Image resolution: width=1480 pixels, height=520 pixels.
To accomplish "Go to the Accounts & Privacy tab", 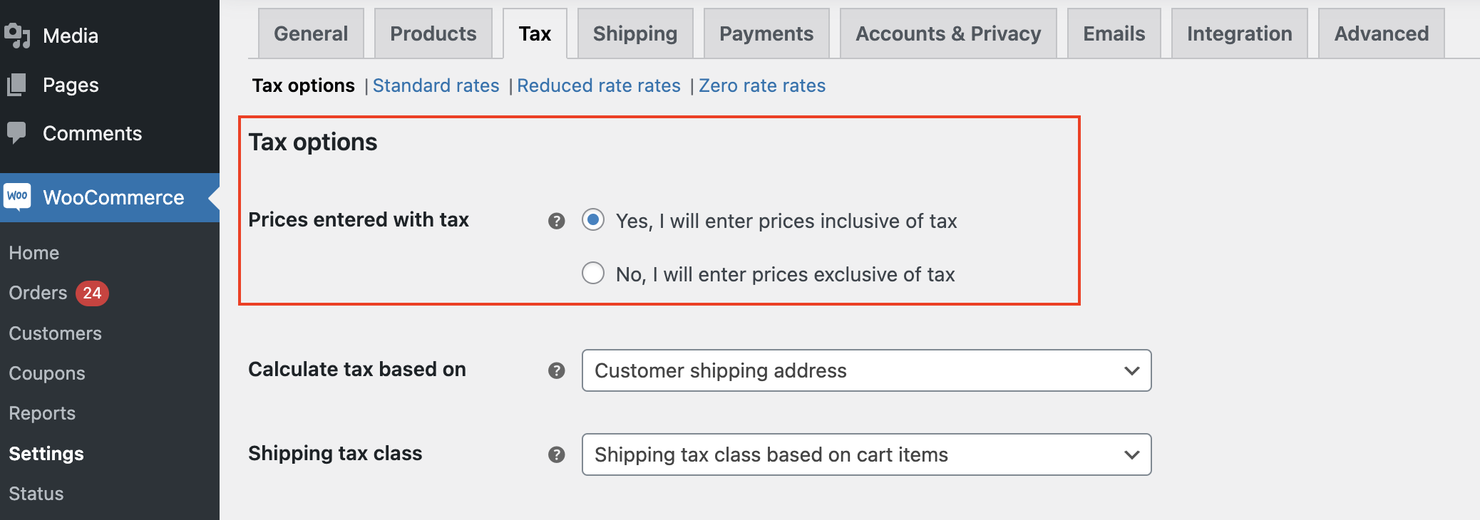I will pos(948,33).
